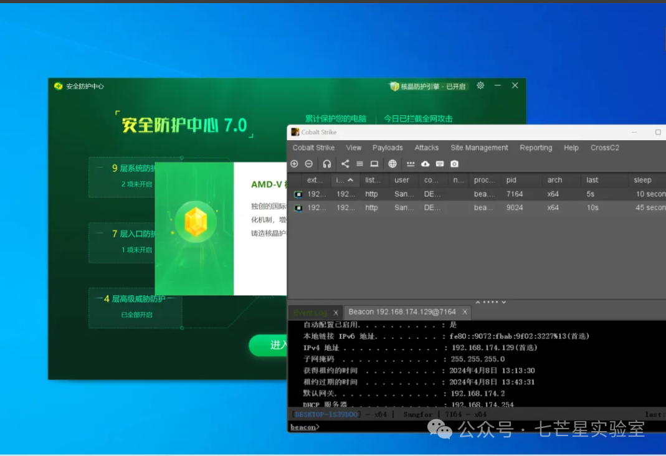Image resolution: width=666 pixels, height=456 pixels.
Task: Click the disconnect minus icon in toolbar
Action: [309, 164]
